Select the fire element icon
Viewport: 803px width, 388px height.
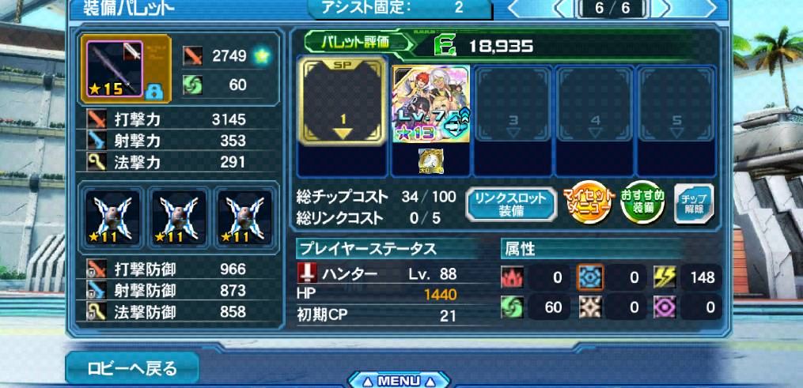point(512,277)
